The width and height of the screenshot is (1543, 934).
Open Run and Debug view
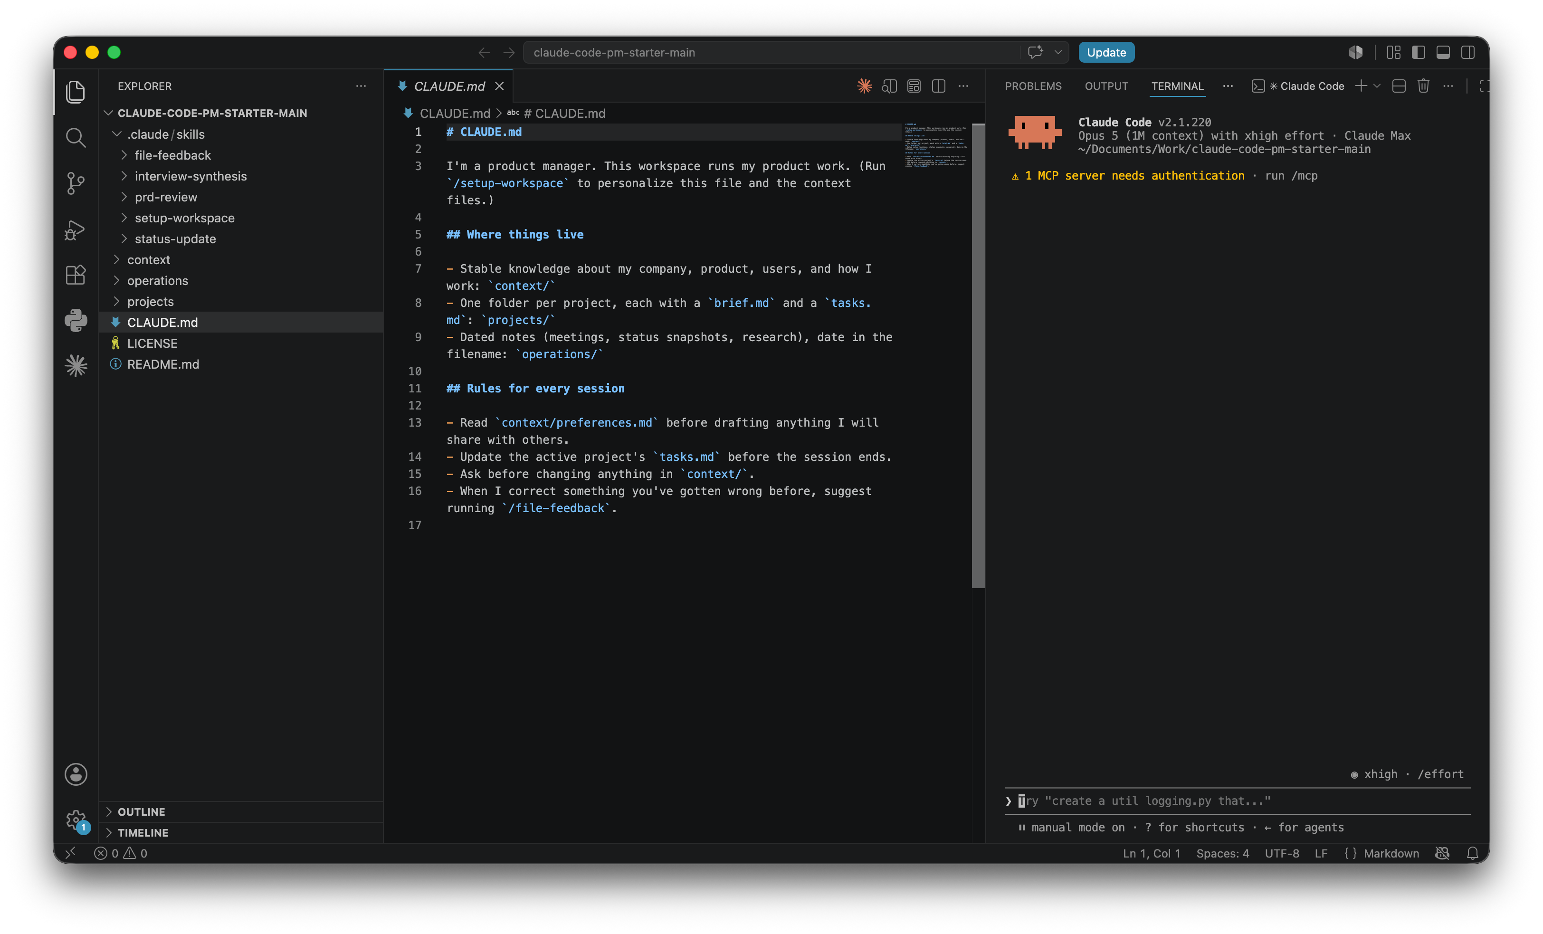[x=76, y=229]
